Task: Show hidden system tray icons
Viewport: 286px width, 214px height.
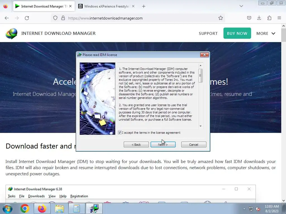Action: pos(244,209)
